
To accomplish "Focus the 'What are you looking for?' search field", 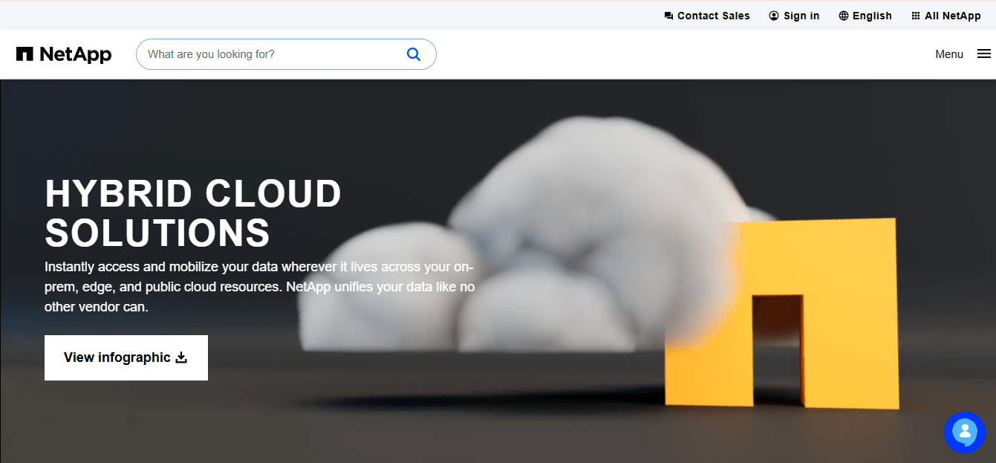I will (271, 54).
